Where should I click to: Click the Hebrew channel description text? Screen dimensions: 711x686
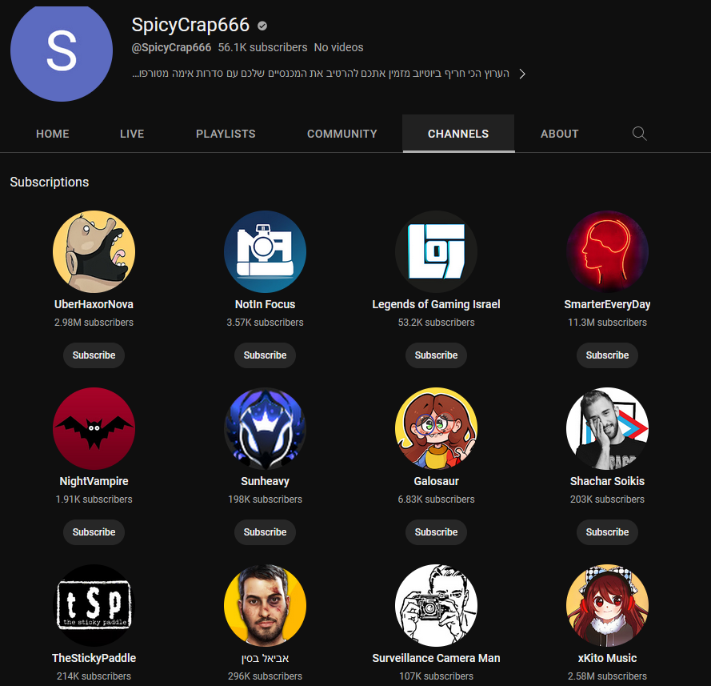321,74
